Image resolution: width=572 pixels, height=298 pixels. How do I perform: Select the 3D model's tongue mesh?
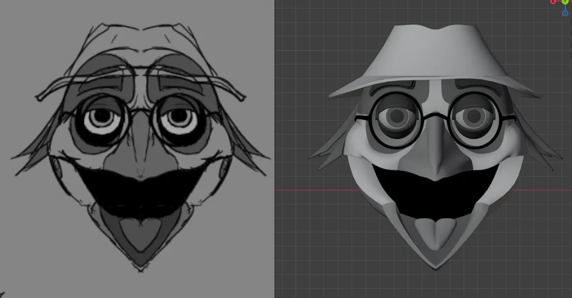point(435,233)
